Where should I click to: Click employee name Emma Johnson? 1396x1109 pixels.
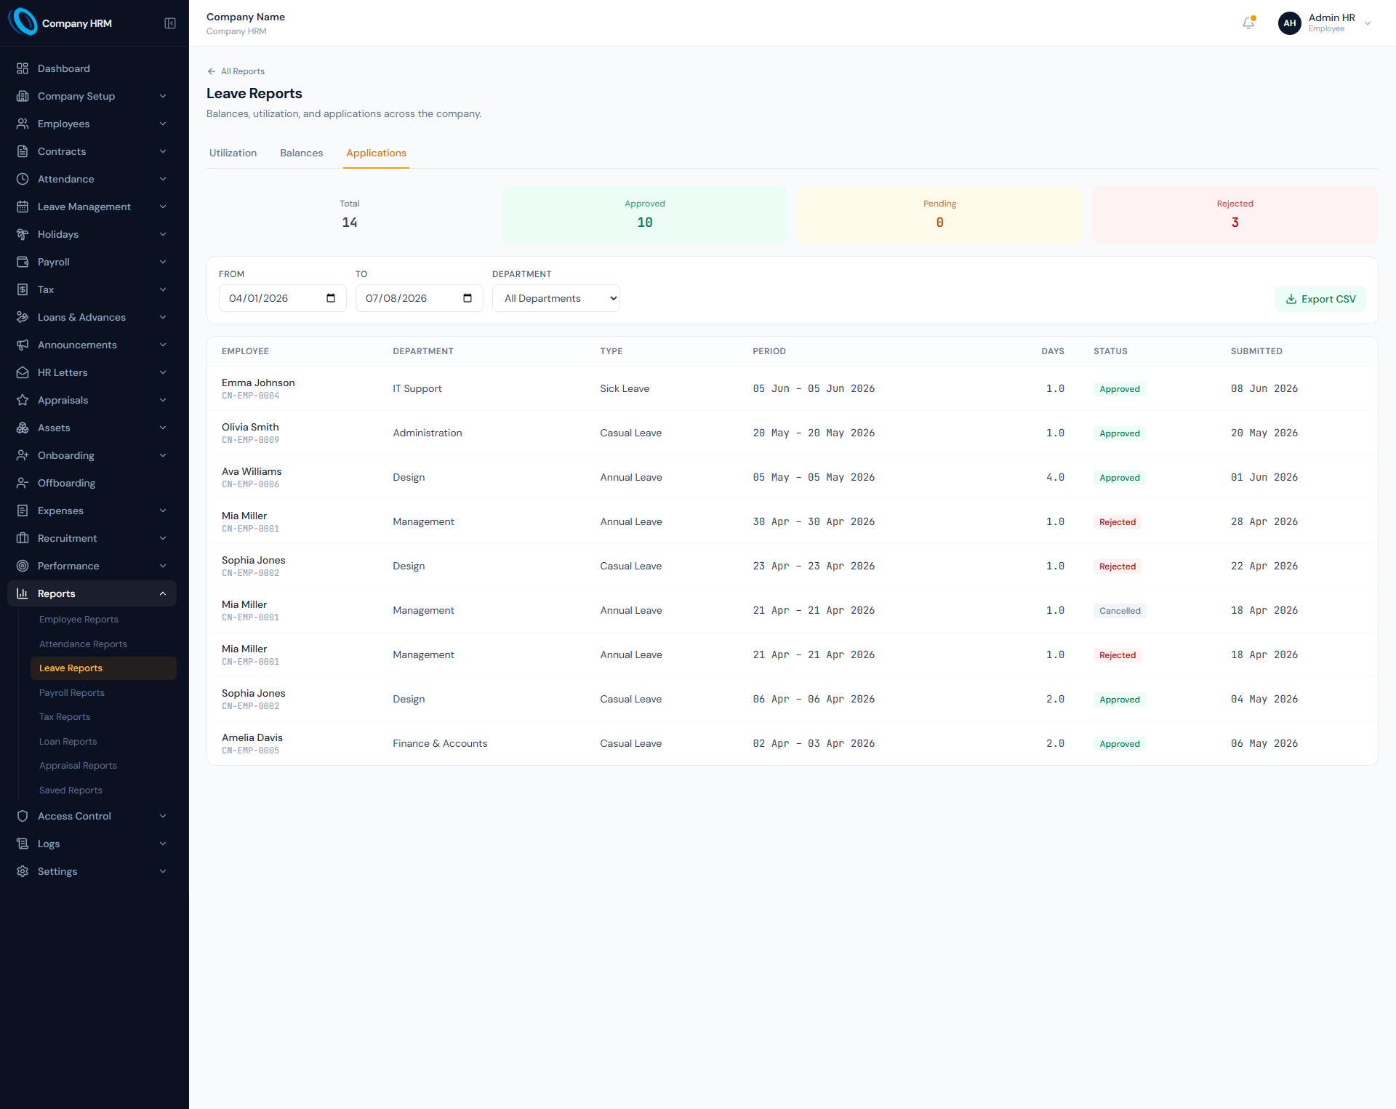click(x=258, y=383)
